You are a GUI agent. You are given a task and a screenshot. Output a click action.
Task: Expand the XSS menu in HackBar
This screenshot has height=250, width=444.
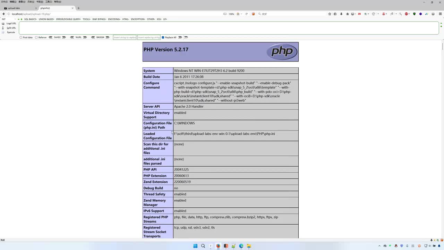point(160,19)
